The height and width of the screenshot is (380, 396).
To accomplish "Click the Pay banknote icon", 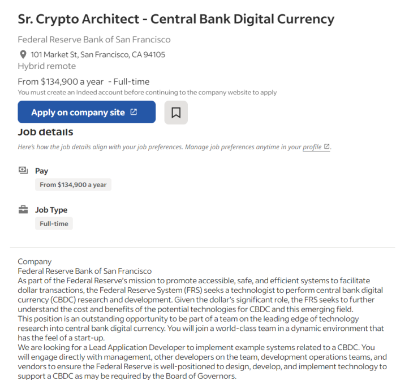I will [23, 170].
